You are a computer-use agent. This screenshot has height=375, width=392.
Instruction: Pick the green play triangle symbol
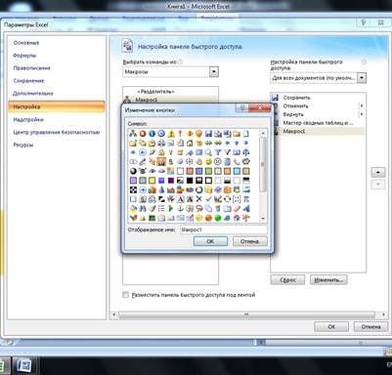click(171, 209)
